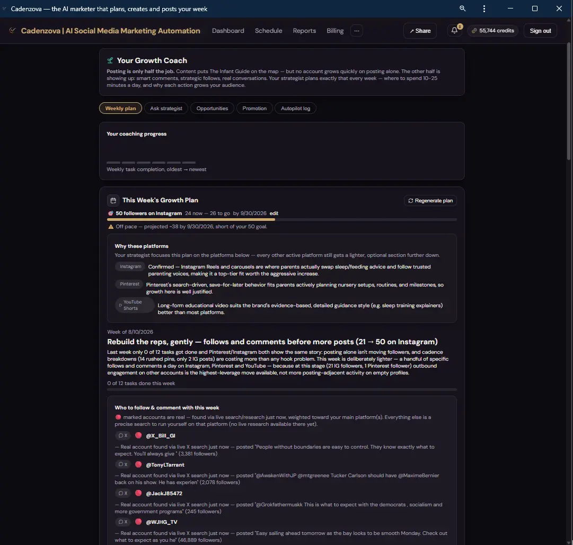Screen dimensions: 573x545
Task: Click the Growth Coach plant icon
Action: 110,60
